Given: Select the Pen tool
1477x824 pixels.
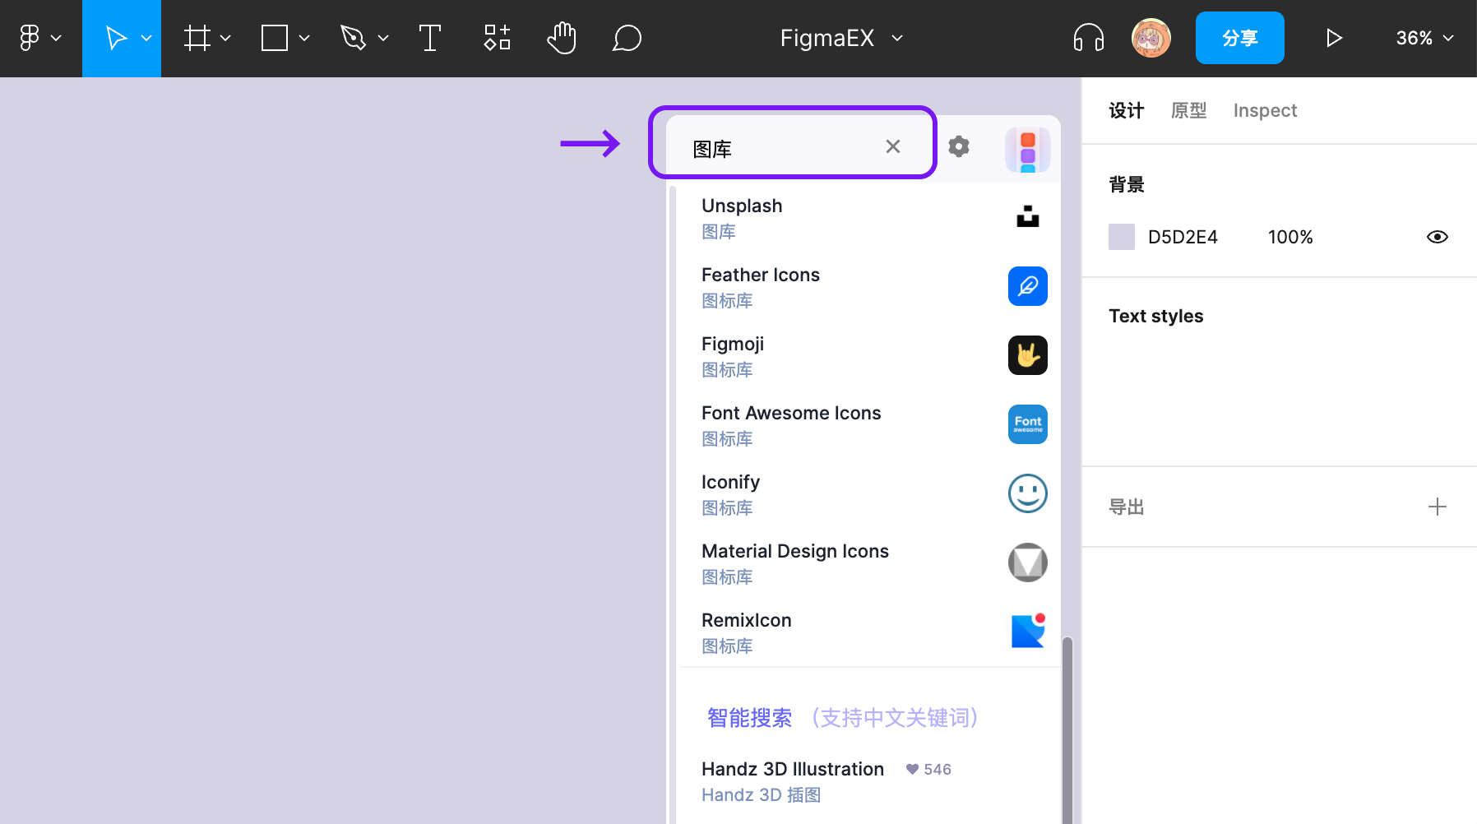Looking at the screenshot, I should (x=353, y=38).
